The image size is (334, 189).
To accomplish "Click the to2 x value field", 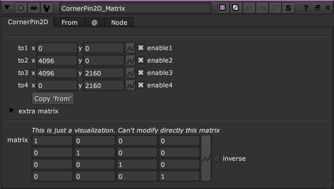I will click(57, 61).
